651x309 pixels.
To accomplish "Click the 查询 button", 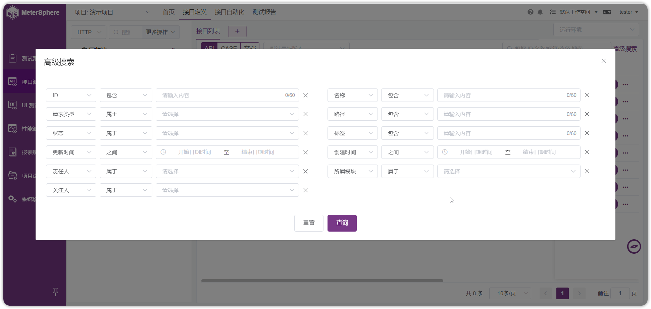I will (342, 223).
